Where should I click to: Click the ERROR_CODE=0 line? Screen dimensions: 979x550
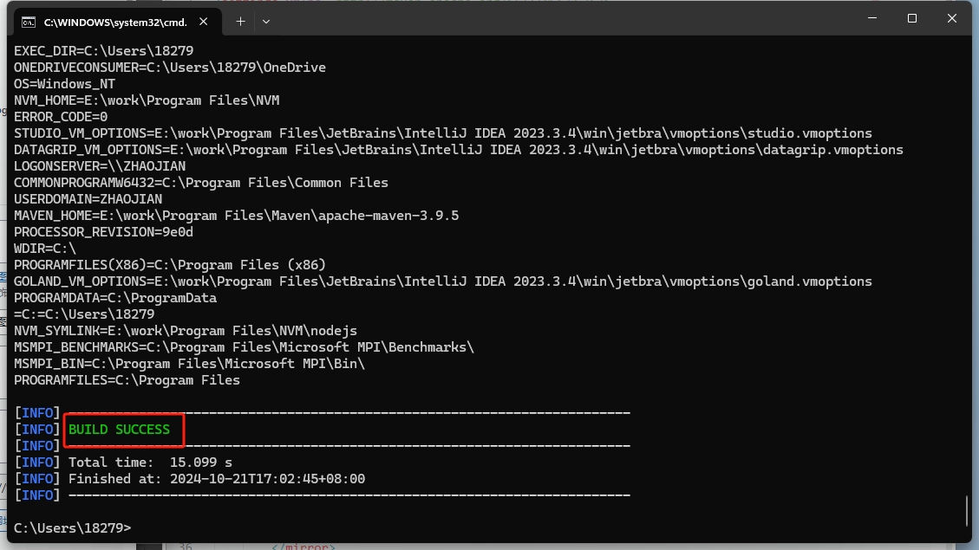tap(61, 117)
